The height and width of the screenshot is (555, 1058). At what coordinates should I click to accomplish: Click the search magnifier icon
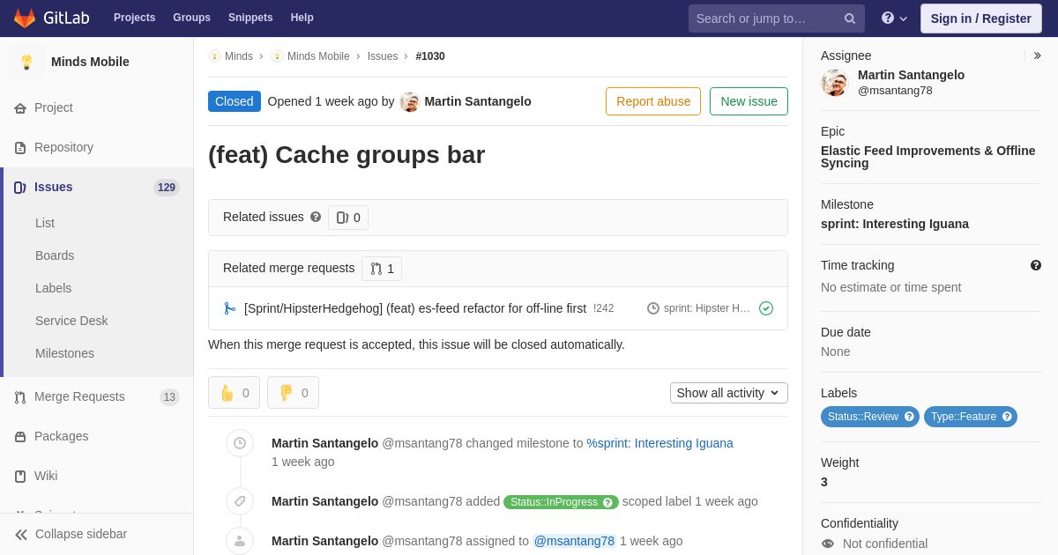pyautogui.click(x=850, y=18)
